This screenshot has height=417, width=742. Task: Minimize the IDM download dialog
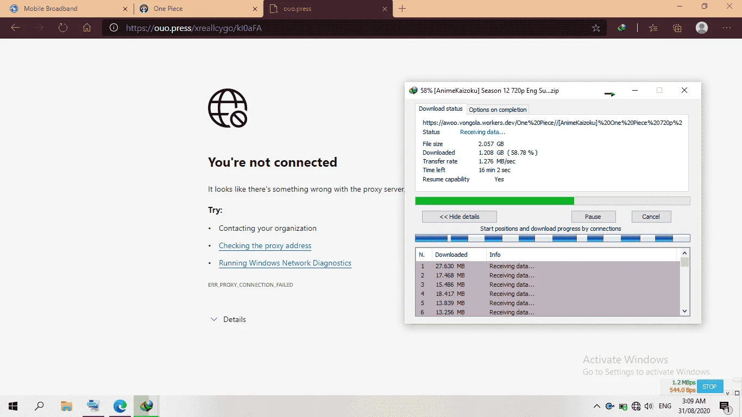pyautogui.click(x=635, y=91)
